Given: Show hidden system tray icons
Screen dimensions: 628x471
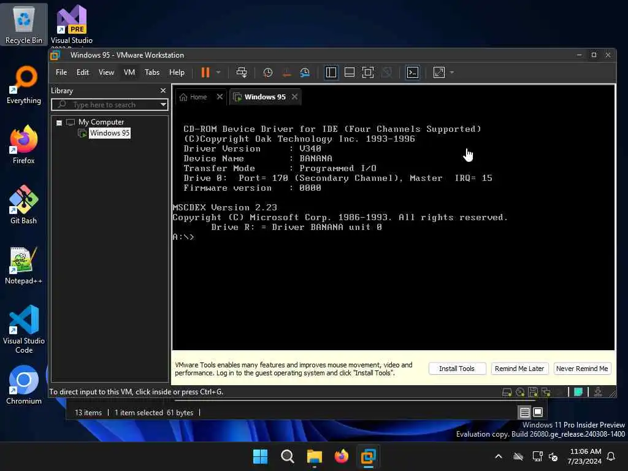Looking at the screenshot, I should tap(499, 456).
